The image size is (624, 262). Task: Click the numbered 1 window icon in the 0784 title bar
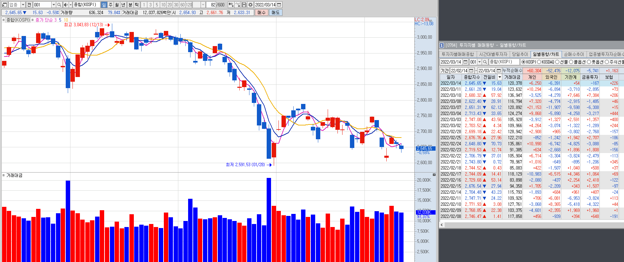442,45
